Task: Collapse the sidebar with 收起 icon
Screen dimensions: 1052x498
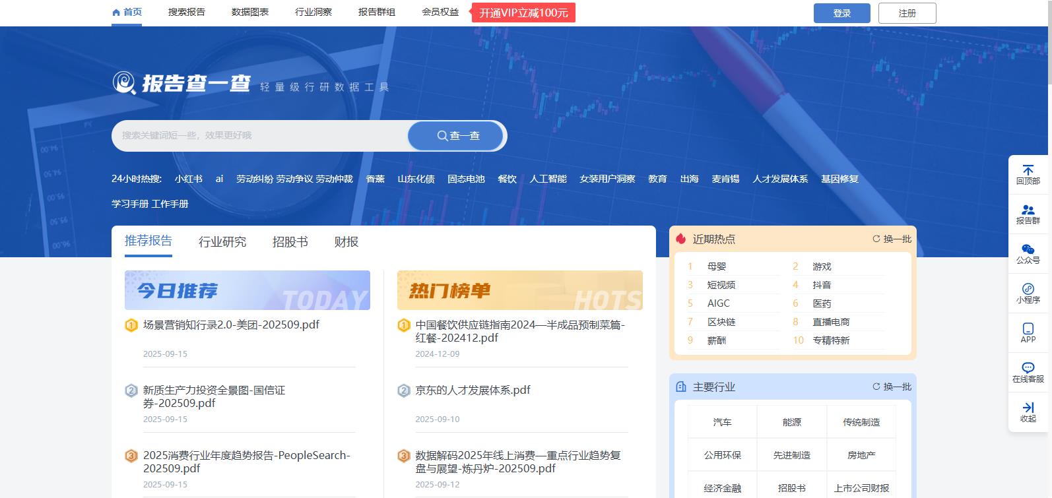Action: pos(1028,408)
